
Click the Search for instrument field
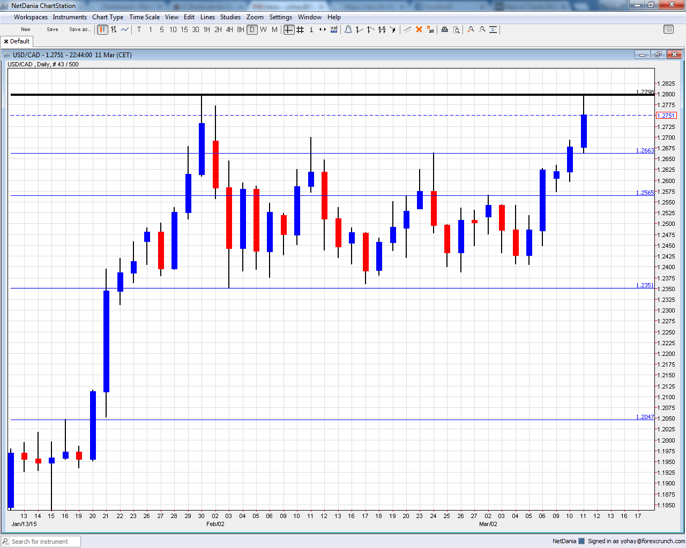[x=41, y=542]
